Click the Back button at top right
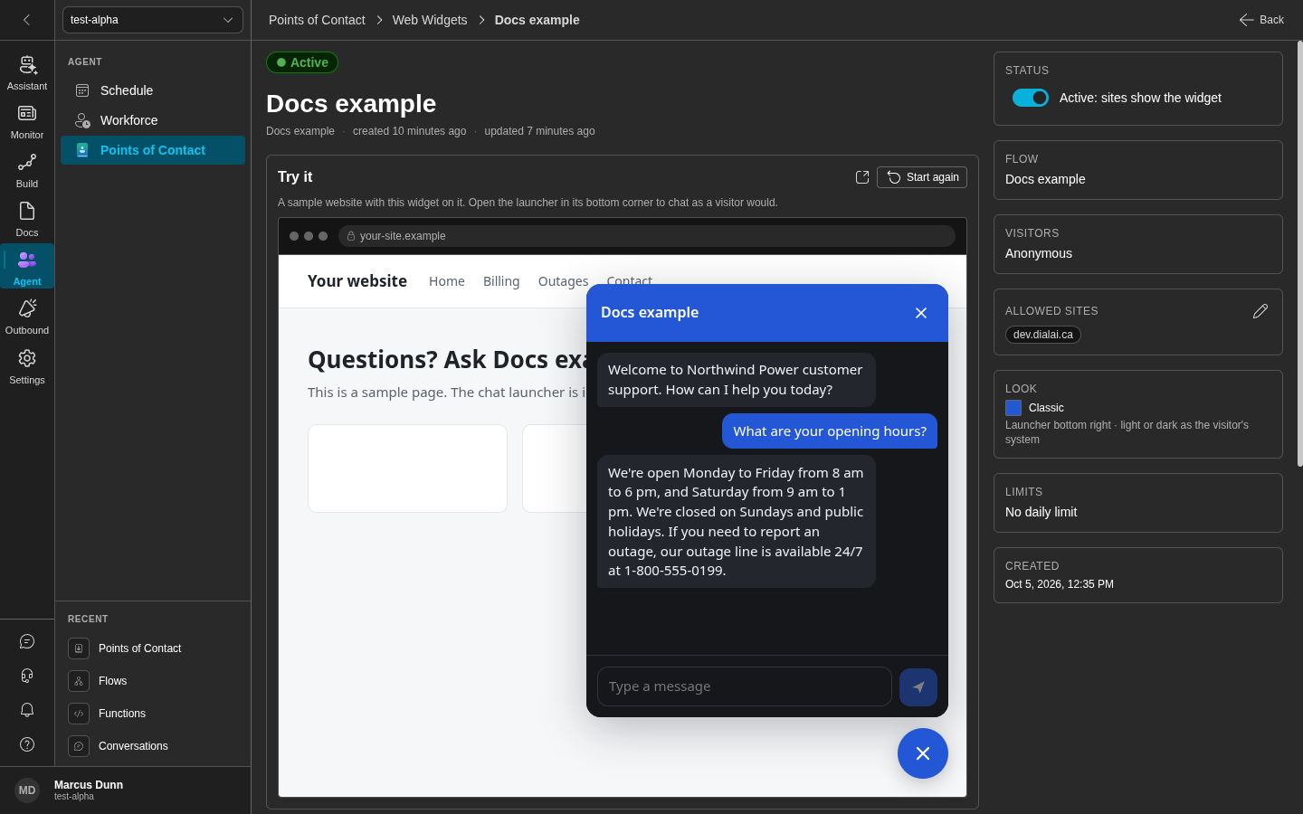Viewport: 1303px width, 814px height. pos(1261,20)
